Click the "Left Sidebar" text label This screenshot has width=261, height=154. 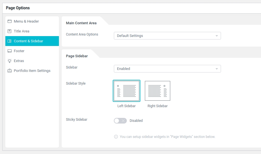127,106
